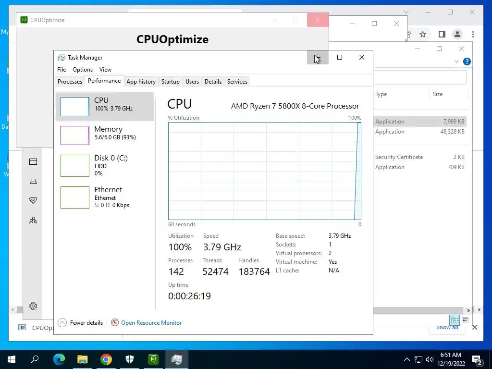This screenshot has width=492, height=369.
Task: Click the CPUOptimize window title icon
Action: click(24, 20)
